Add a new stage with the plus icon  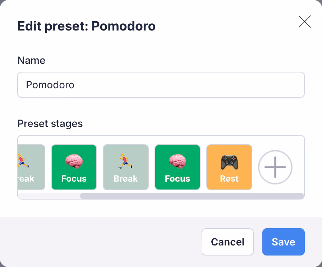275,167
